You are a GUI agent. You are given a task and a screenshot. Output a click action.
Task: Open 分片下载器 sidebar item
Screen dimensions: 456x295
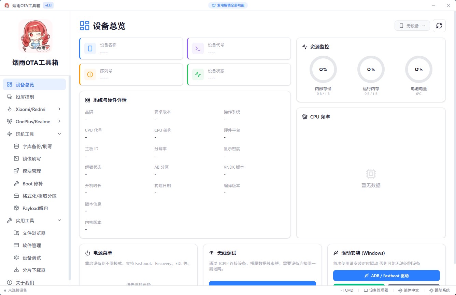point(38,270)
